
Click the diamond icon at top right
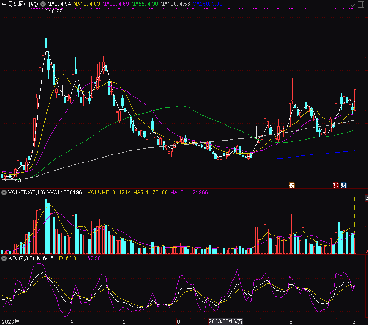click(353, 4)
